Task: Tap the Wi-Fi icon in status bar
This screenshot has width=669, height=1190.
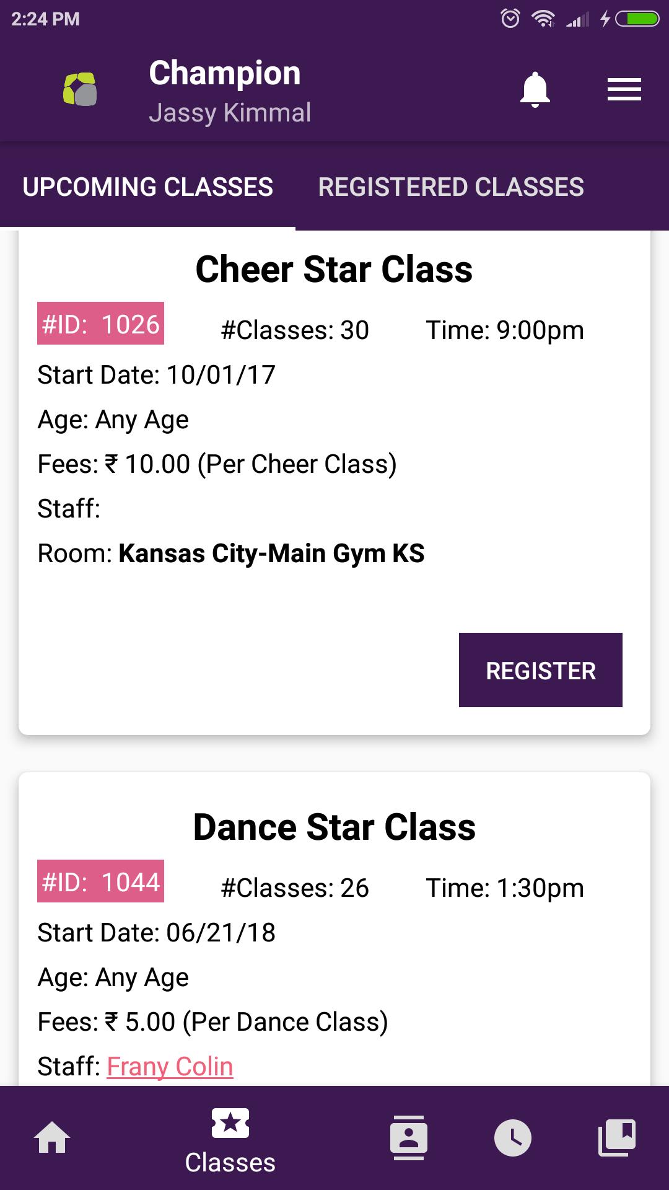Action: tap(544, 19)
